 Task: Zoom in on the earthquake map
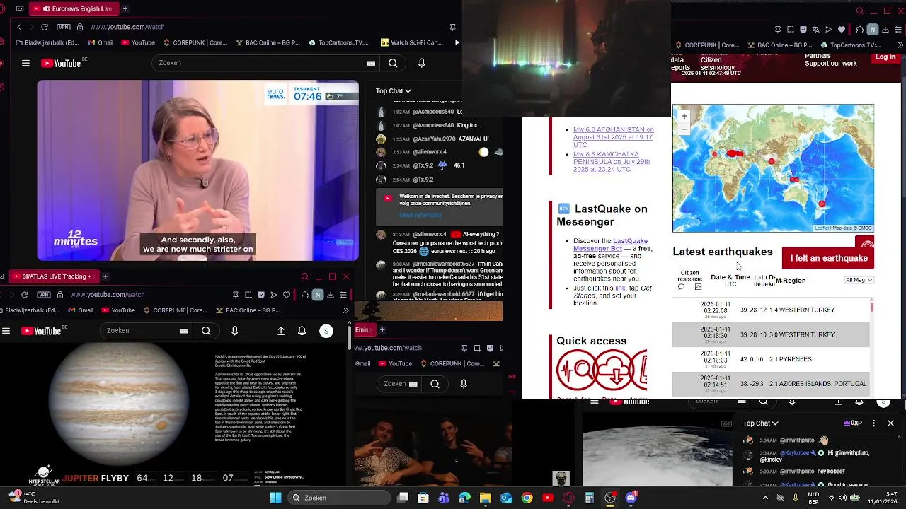click(x=684, y=116)
